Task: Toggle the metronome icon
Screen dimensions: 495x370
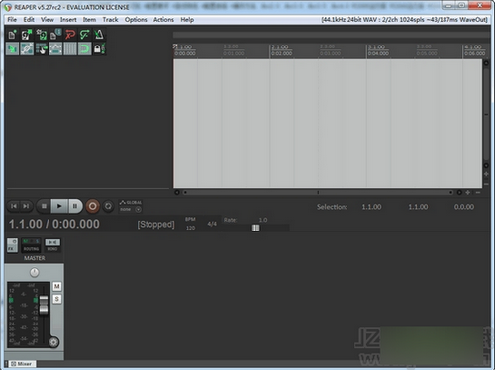Action: pos(99,35)
